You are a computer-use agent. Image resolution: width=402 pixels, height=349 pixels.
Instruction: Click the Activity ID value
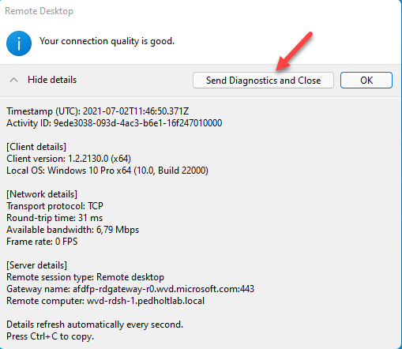(138, 123)
